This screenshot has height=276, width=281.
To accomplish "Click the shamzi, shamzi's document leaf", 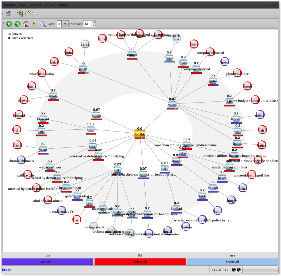I will tap(21, 160).
